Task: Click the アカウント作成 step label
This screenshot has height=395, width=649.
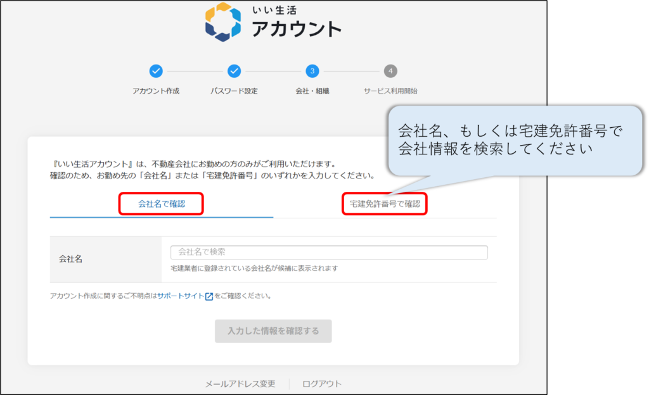Action: [156, 91]
